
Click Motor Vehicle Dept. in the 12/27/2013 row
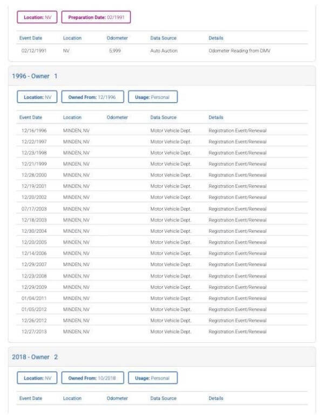tap(171, 332)
